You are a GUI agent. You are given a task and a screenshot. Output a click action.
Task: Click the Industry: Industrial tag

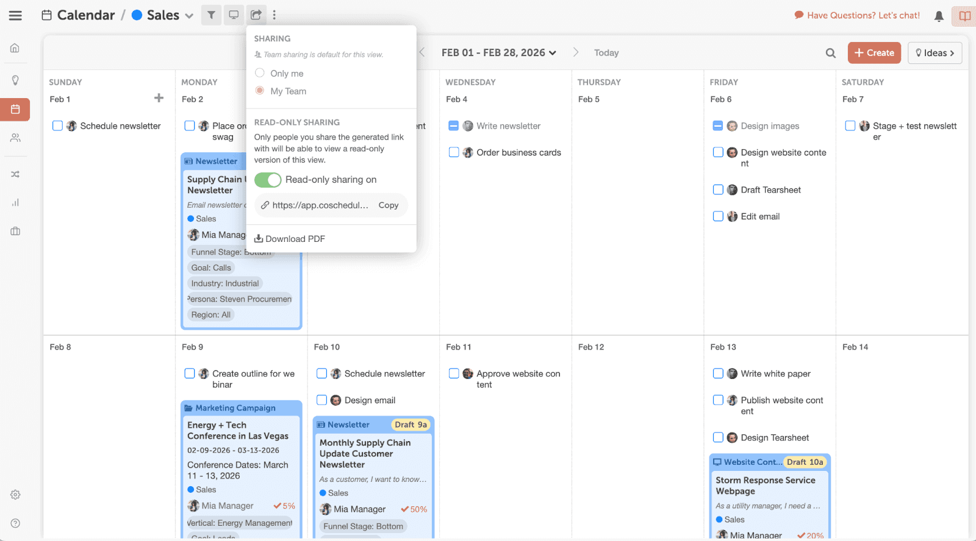[x=225, y=283]
